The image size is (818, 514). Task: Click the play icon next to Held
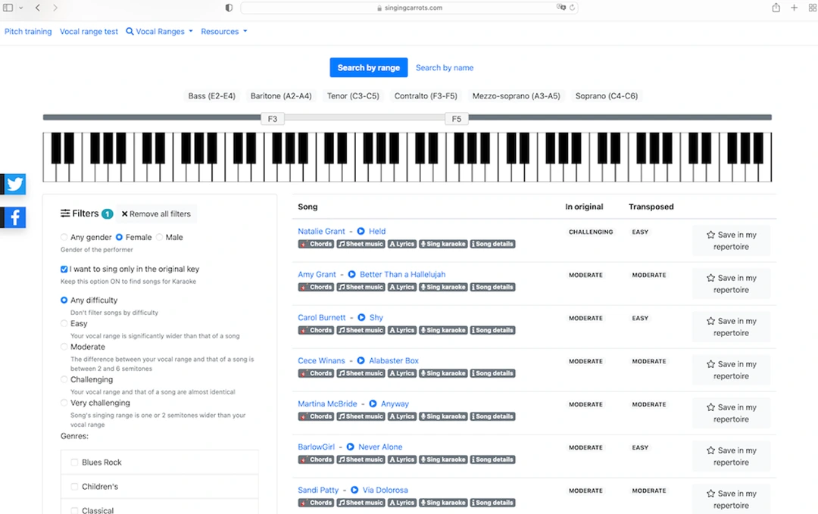coord(359,232)
